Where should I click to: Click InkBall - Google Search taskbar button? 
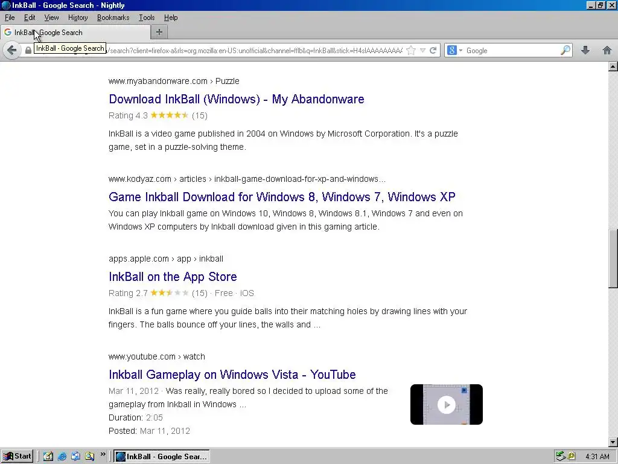(162, 457)
